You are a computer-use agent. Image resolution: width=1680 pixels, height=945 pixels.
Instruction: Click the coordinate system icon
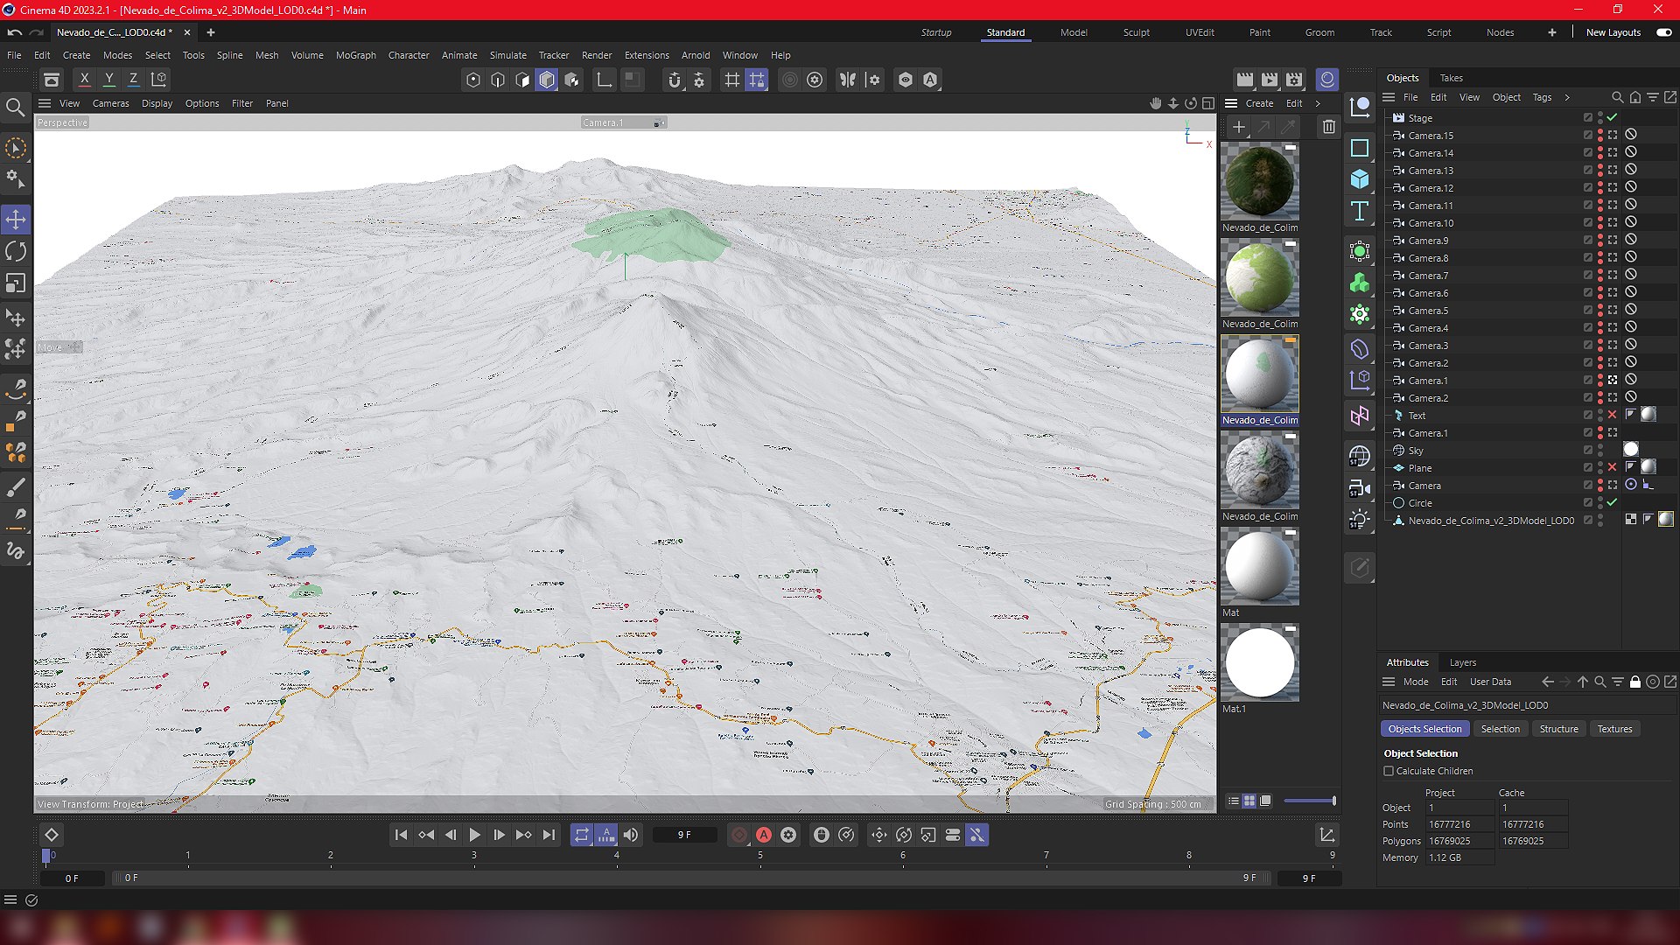pos(159,79)
